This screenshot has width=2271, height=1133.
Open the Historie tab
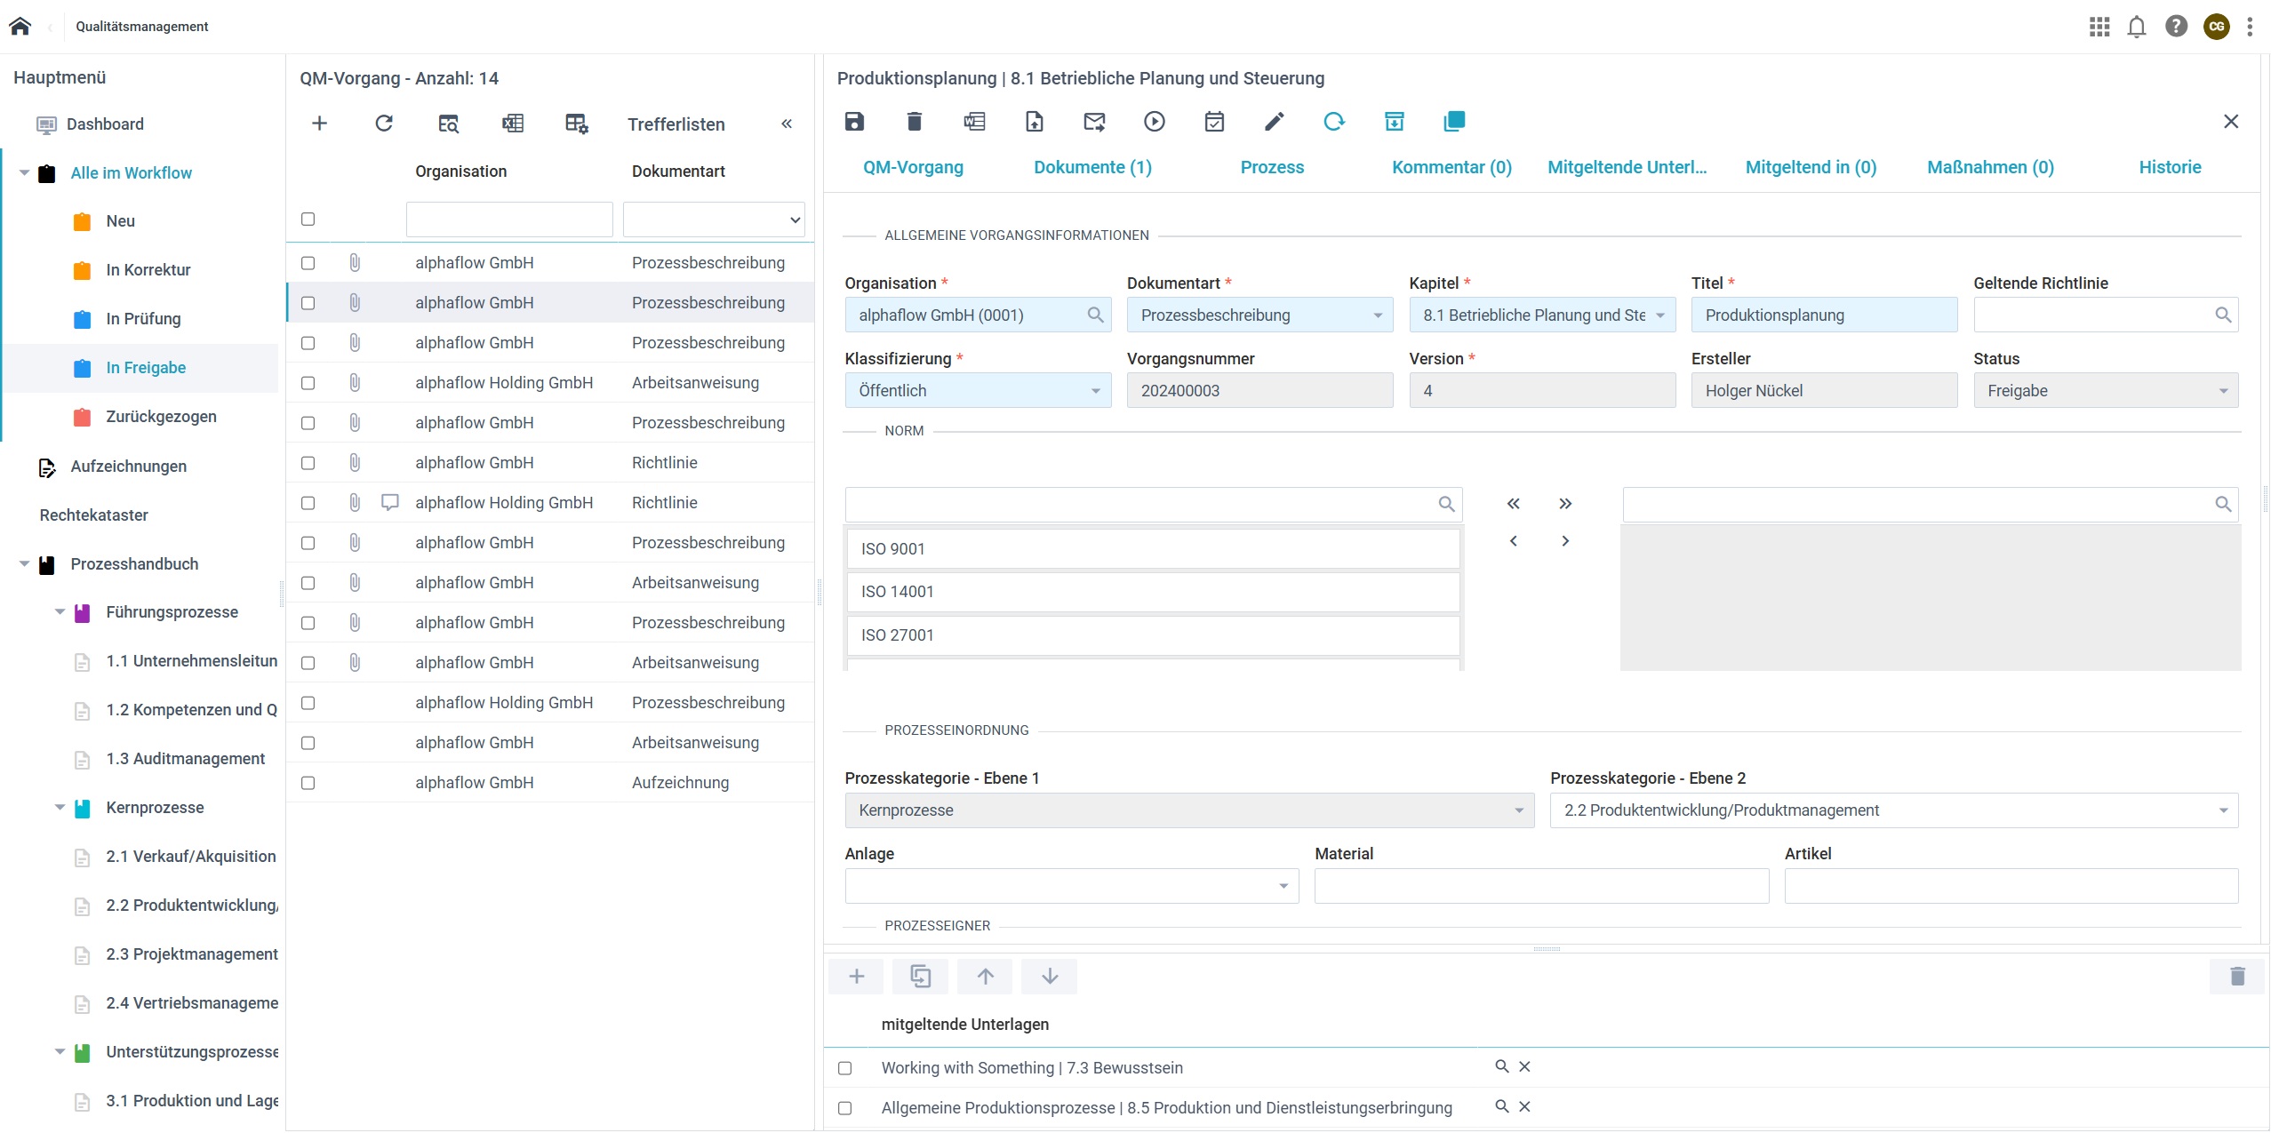(2170, 167)
